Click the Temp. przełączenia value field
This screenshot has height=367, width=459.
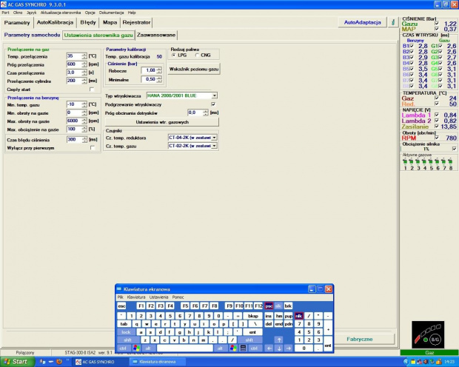click(x=75, y=56)
